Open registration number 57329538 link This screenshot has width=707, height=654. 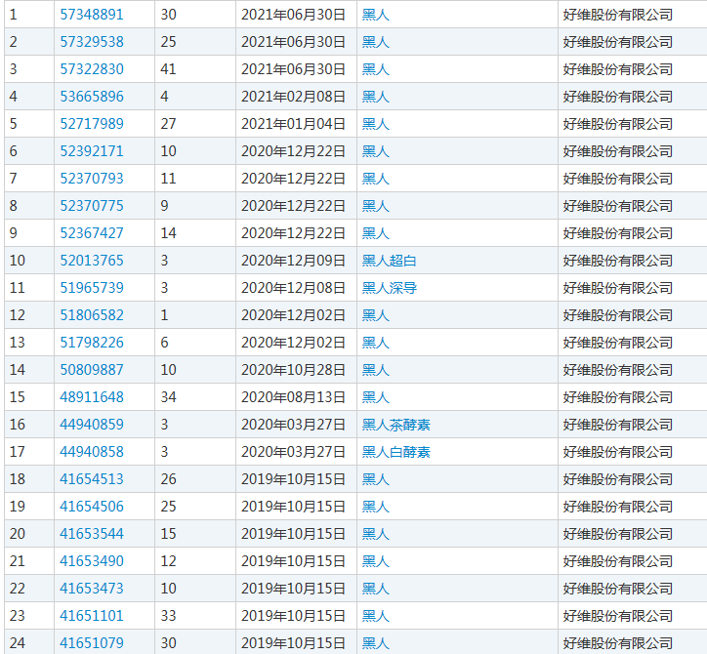pos(92,42)
